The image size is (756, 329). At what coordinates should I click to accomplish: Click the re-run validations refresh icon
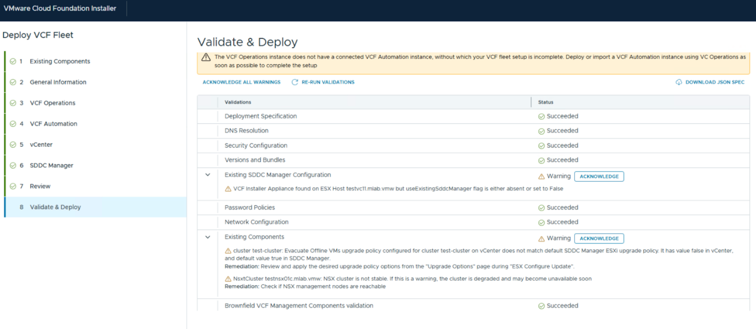(295, 82)
